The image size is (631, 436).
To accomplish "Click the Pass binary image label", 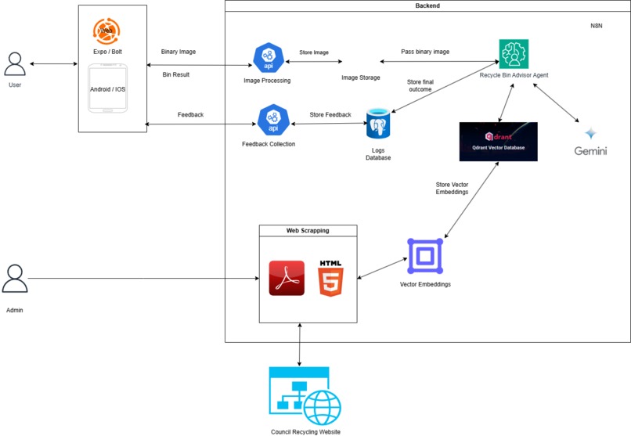I will coord(425,52).
